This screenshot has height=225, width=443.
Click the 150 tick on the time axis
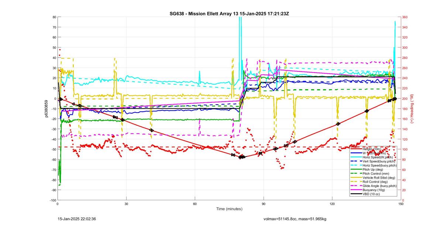point(401,204)
